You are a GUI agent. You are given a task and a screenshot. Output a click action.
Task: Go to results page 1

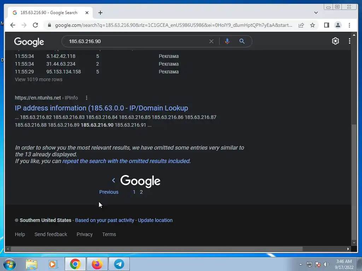(x=134, y=192)
